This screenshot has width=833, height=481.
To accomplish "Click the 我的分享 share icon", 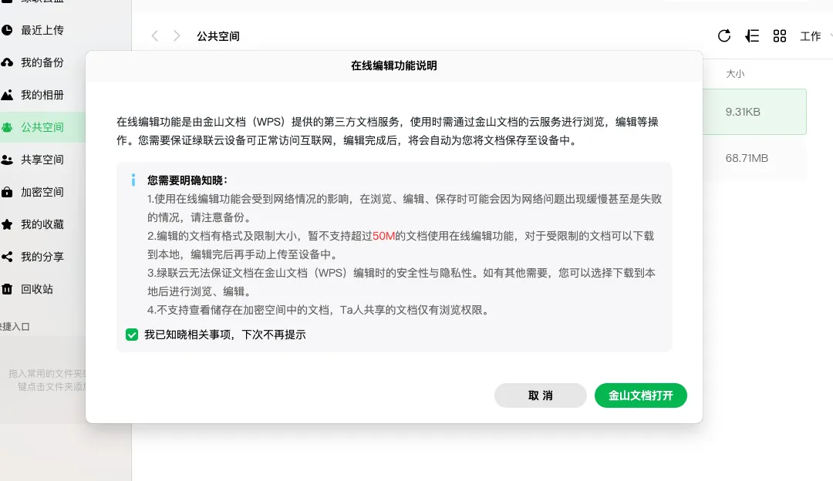I will click(x=7, y=257).
